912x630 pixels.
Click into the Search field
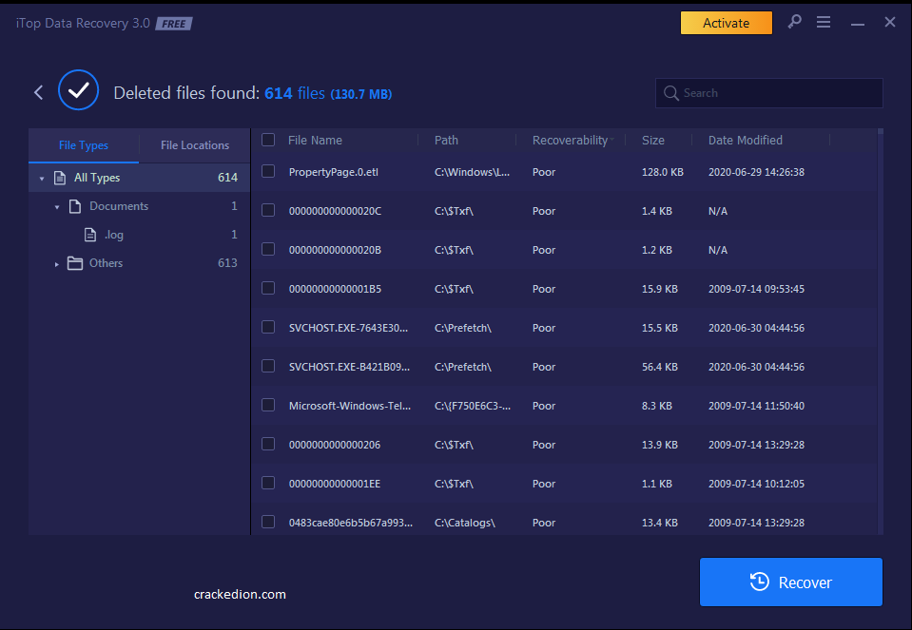coord(769,93)
